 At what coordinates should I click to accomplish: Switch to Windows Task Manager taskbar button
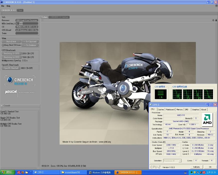click(101, 172)
